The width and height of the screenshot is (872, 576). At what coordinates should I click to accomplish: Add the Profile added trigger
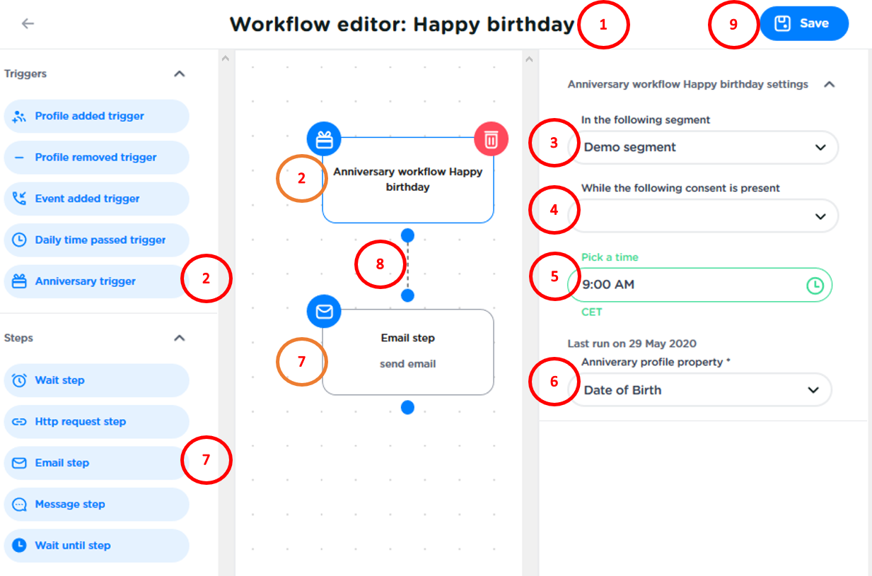pos(96,116)
